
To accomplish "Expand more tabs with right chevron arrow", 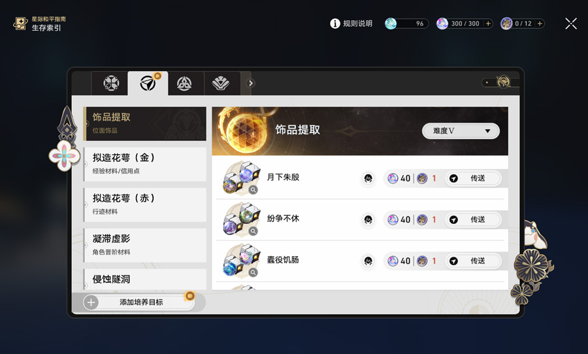I will click(251, 83).
